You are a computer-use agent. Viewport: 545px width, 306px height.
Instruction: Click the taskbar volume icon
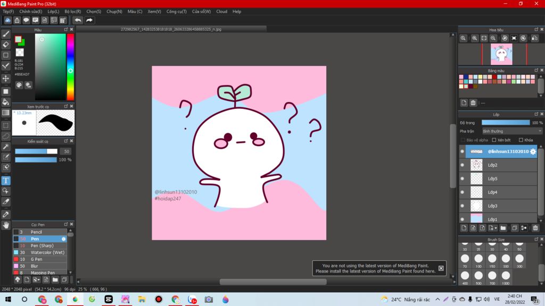[486, 299]
